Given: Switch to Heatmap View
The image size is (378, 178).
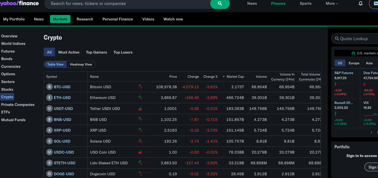Looking at the screenshot, I should coord(81,64).
